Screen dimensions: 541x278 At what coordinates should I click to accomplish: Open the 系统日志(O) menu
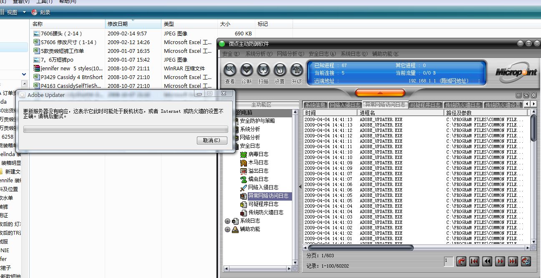(x=354, y=54)
